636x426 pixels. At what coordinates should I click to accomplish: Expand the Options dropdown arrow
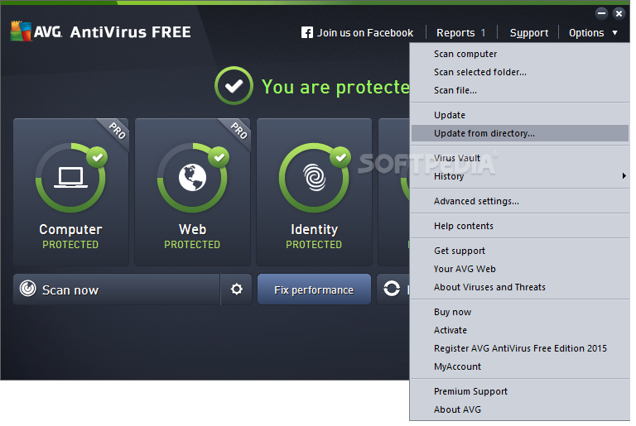pyautogui.click(x=615, y=33)
